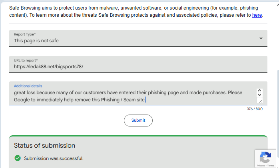The height and width of the screenshot is (168, 279).
Task: Click the reCAPTCHA logo badge
Action: tap(265, 157)
